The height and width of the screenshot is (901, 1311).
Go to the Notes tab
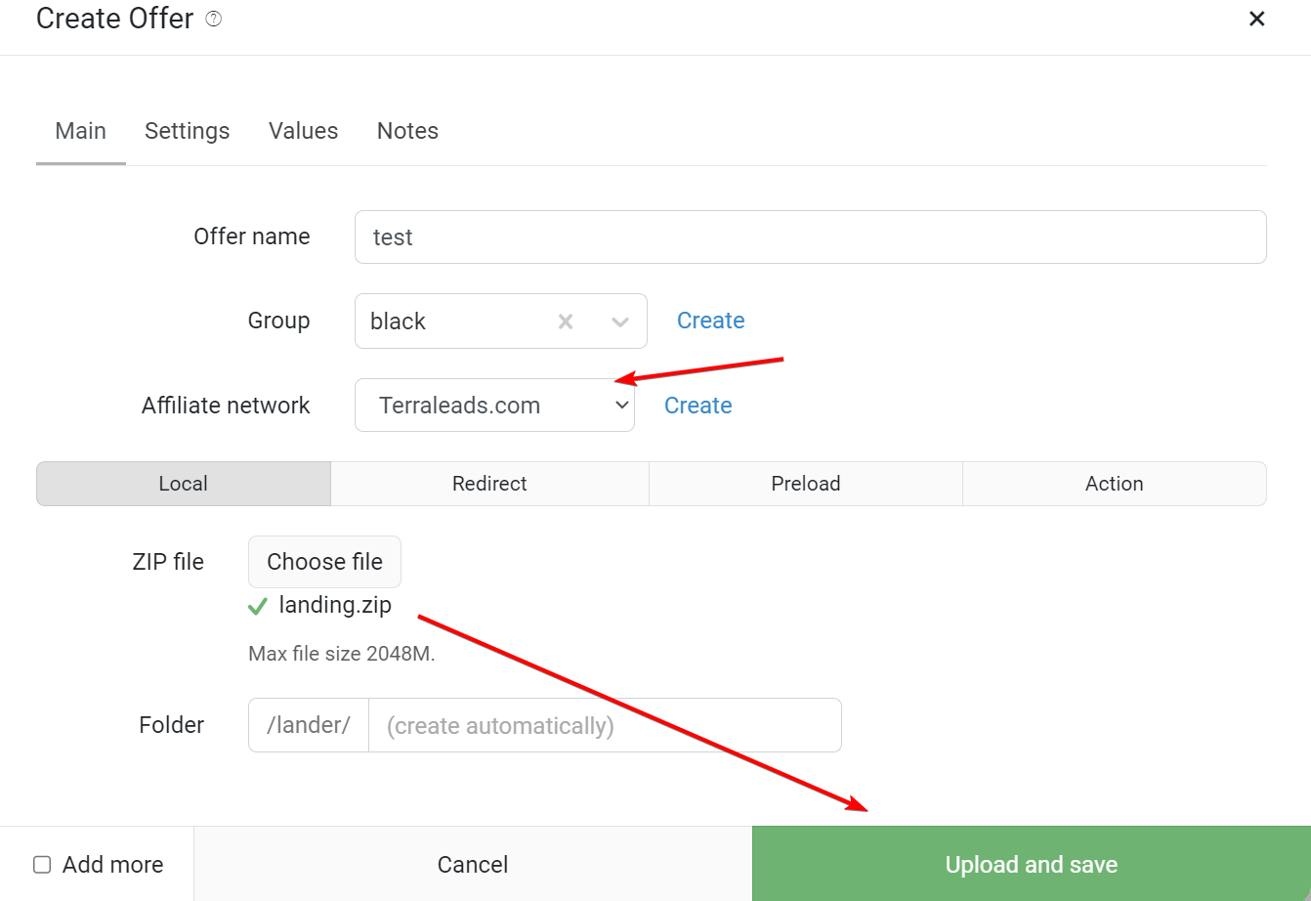point(407,131)
